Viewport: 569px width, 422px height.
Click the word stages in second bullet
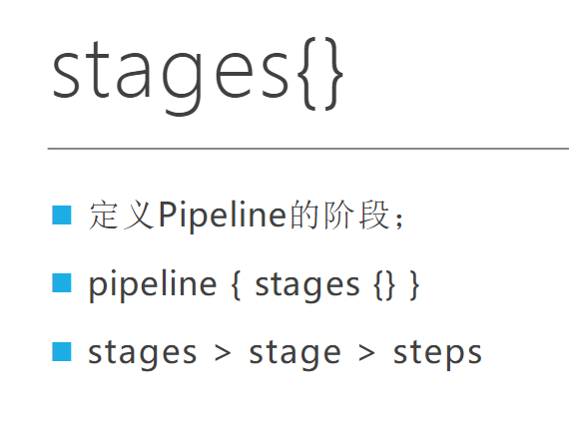(x=307, y=286)
